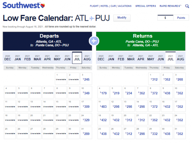This screenshot has width=192, height=143.
Task: Switch fare display to Points
Action: pos(181,18)
